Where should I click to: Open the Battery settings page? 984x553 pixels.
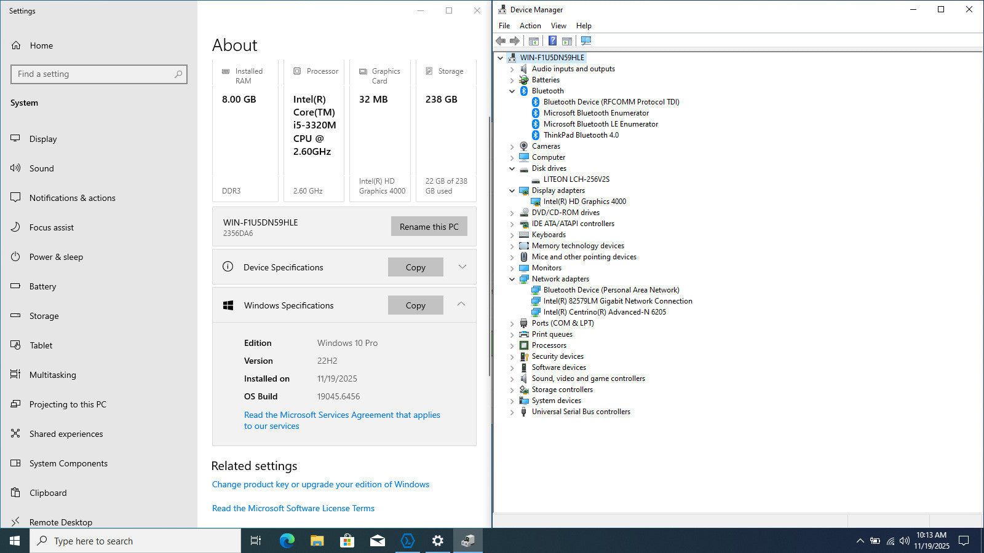tap(42, 286)
